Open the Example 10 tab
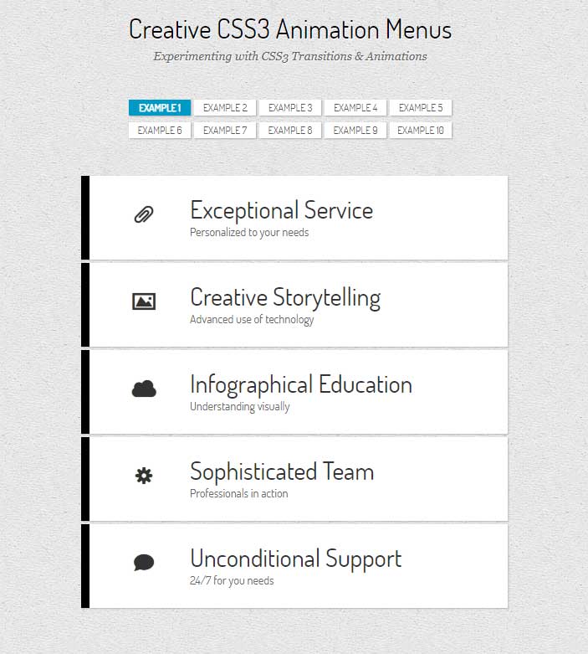 [421, 130]
